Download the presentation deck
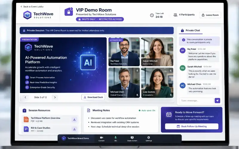The width and height of the screenshot is (239, 149). tap(93, 97)
